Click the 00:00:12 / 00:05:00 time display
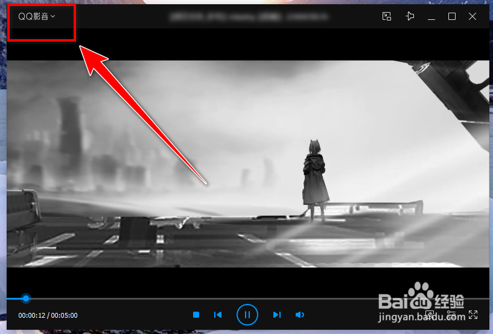 tap(48, 315)
